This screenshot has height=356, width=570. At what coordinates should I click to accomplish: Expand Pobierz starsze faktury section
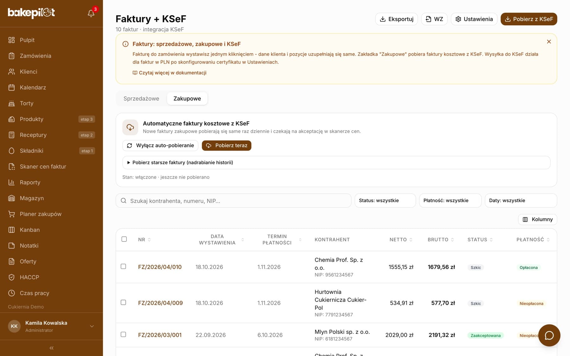tap(336, 163)
